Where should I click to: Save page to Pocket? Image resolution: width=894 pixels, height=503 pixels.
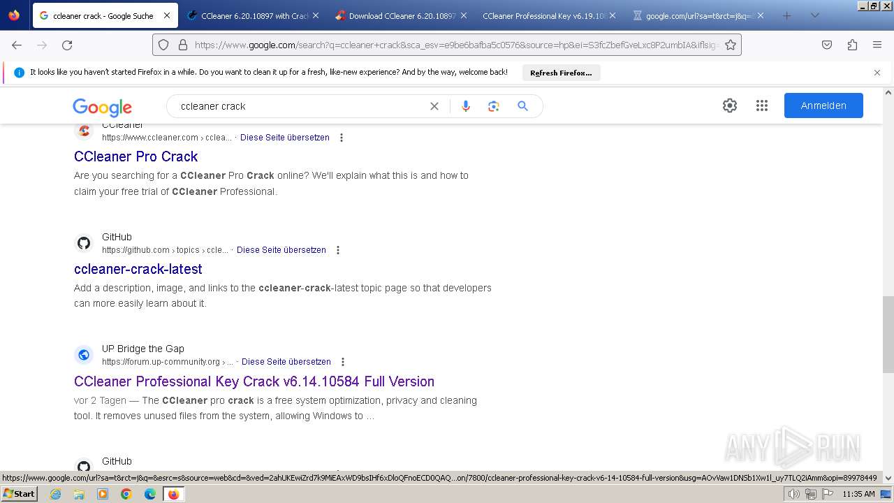tap(827, 45)
